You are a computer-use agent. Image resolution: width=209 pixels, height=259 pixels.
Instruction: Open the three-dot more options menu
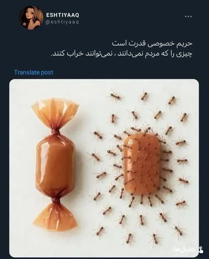point(188,17)
